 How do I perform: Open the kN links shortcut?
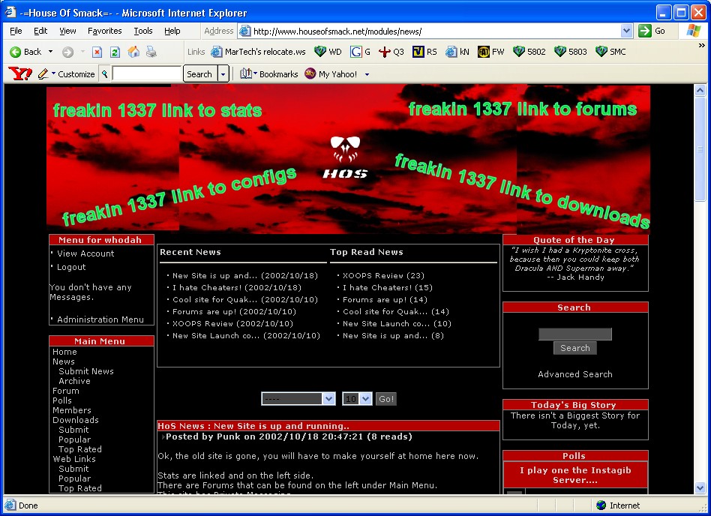[457, 52]
